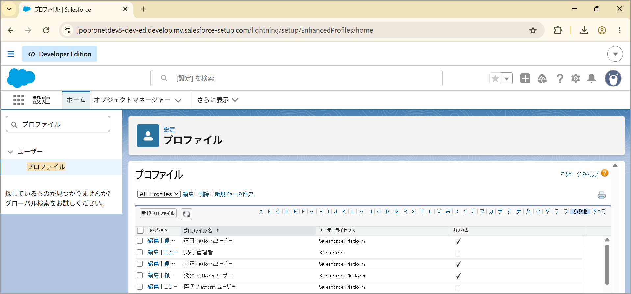The width and height of the screenshot is (631, 294).
Task: Check the 契約 管理者 row checkbox
Action: (x=140, y=252)
